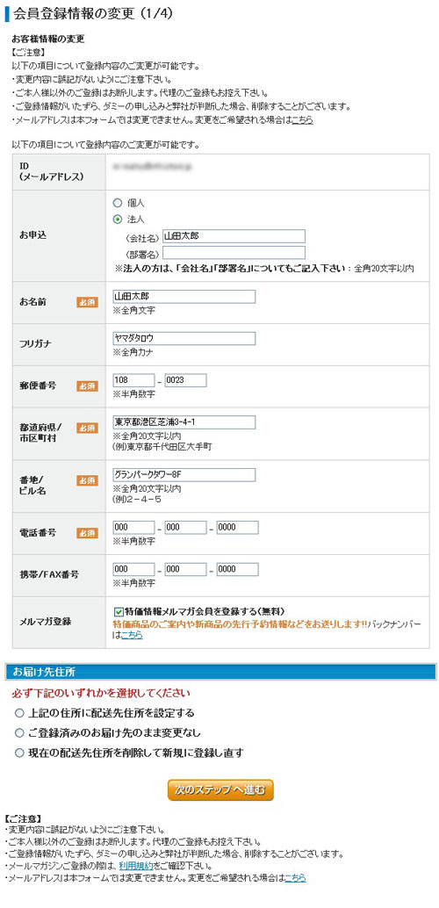Toggle the 特価情報メルマガ会員 checkbox
Viewport: 439px width, 908px height.
(119, 611)
